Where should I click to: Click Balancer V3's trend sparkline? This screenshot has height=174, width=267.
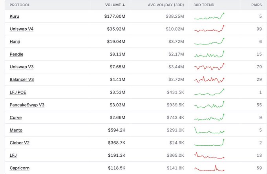[x=209, y=79]
